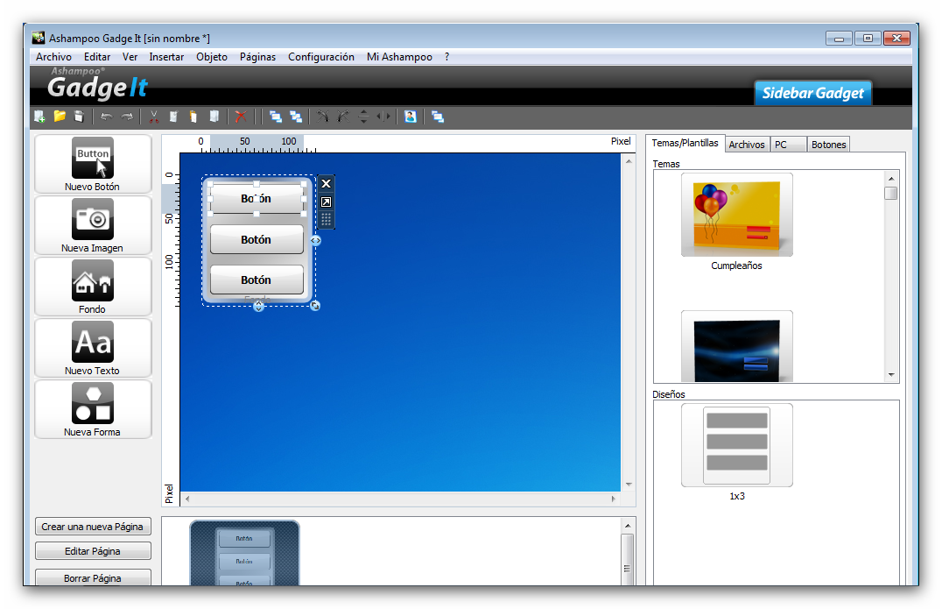Click the last toolbar windows icon

[438, 117]
